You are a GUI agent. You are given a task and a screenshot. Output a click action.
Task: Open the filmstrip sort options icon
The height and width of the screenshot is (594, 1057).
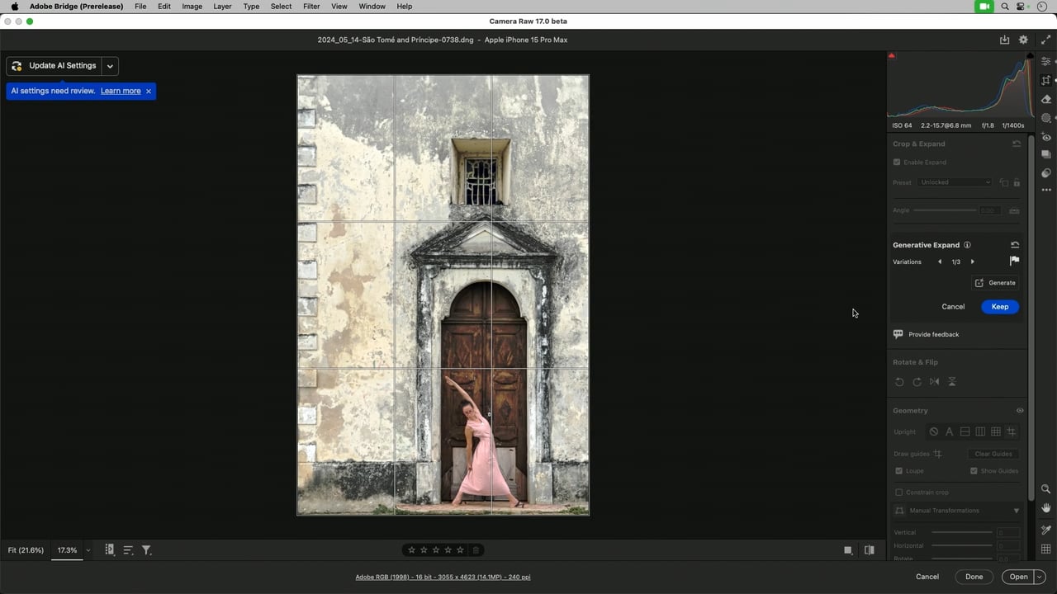coord(128,550)
